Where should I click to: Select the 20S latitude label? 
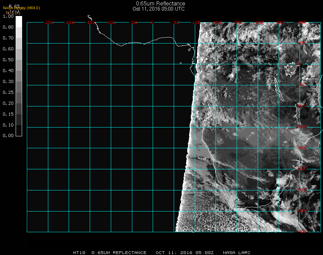[302, 148]
